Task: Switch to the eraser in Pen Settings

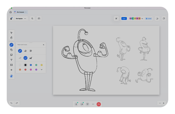Action: pyautogui.click(x=25, y=51)
